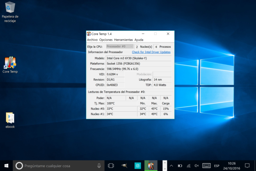Click the fish app taskbar icon
This screenshot has width=256, height=171.
(124, 166)
